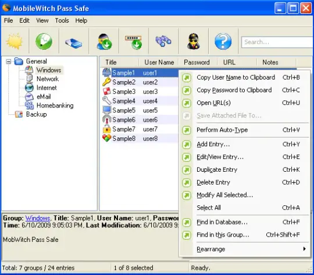Click the password field with green arrow icon
The width and height of the screenshot is (314, 275).
pos(134,42)
